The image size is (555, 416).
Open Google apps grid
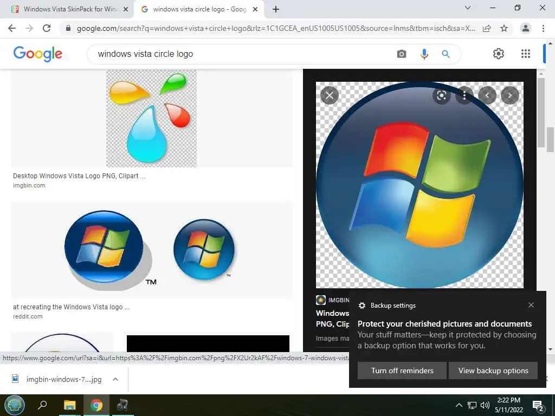tap(526, 54)
